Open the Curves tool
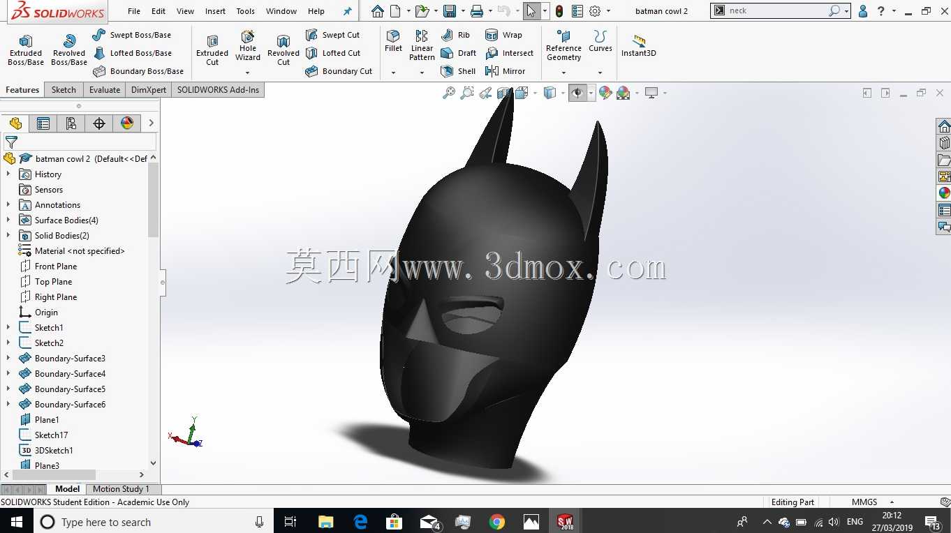951x533 pixels. click(x=600, y=41)
